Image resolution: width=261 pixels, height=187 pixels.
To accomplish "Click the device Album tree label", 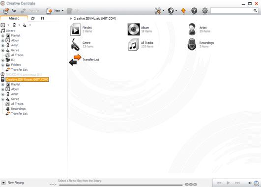I will tap(15, 89).
